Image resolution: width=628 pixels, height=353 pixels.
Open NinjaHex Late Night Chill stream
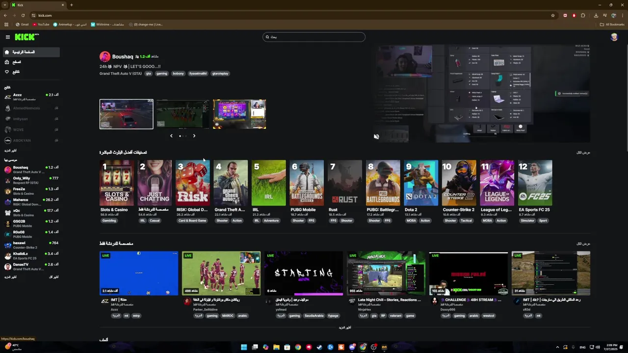tap(386, 273)
